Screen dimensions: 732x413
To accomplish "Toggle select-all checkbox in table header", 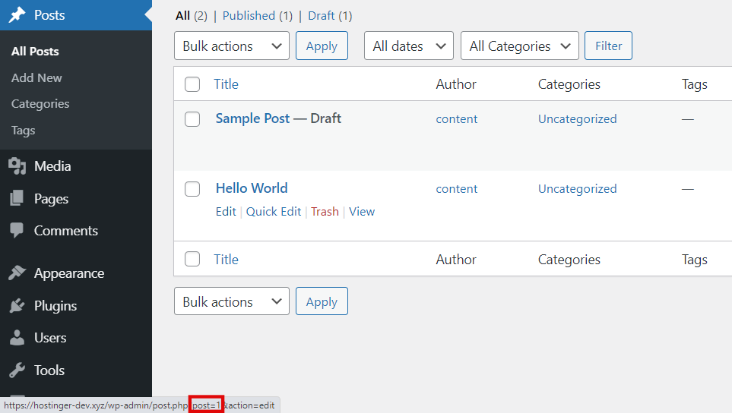I will point(192,84).
